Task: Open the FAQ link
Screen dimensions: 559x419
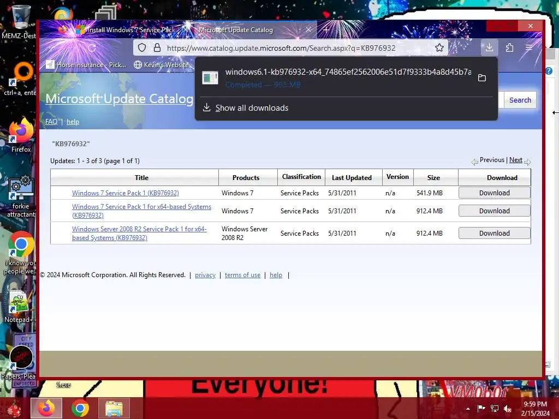Action: pyautogui.click(x=51, y=122)
